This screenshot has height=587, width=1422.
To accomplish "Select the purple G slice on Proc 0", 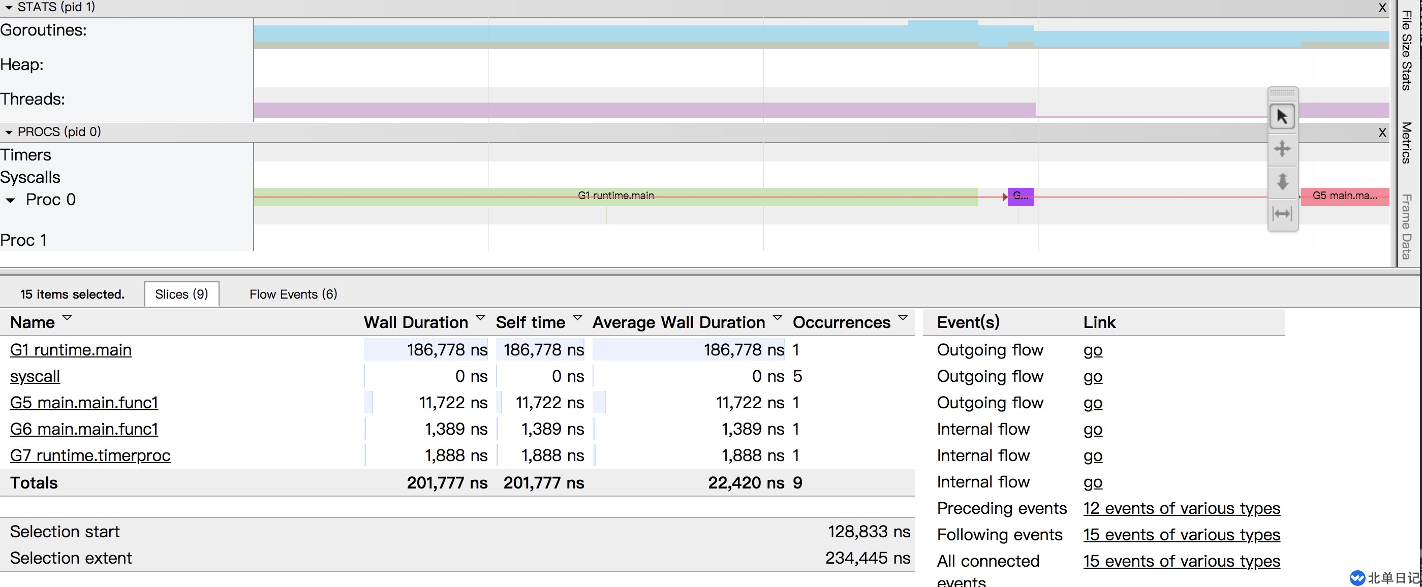I will pyautogui.click(x=1021, y=197).
